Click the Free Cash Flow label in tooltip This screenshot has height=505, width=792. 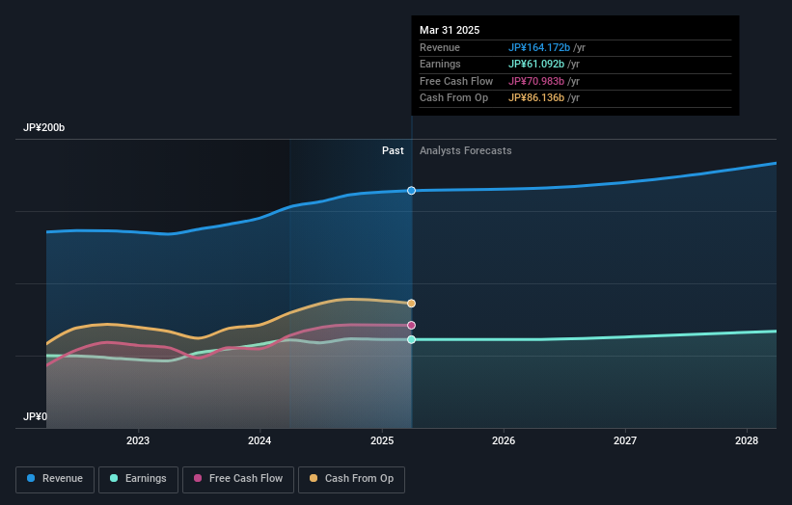pos(456,81)
